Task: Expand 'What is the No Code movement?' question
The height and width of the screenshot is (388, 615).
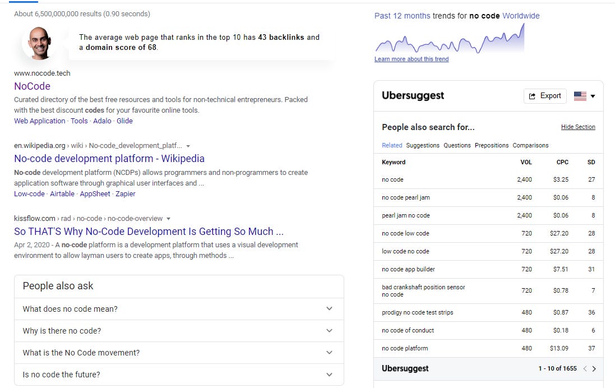Action: click(x=179, y=353)
